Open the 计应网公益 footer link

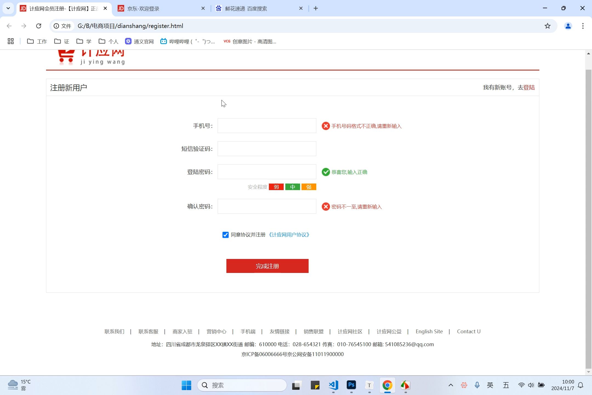[x=389, y=331]
